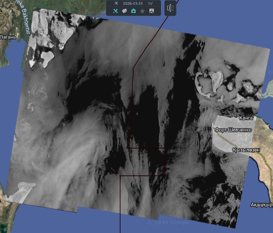Click the teal satellite icon in the toolbar

point(115,11)
